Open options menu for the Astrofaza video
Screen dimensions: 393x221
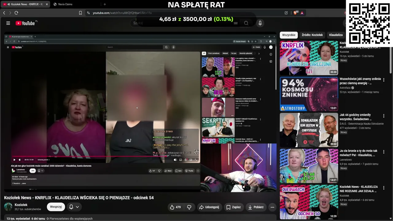click(x=384, y=80)
